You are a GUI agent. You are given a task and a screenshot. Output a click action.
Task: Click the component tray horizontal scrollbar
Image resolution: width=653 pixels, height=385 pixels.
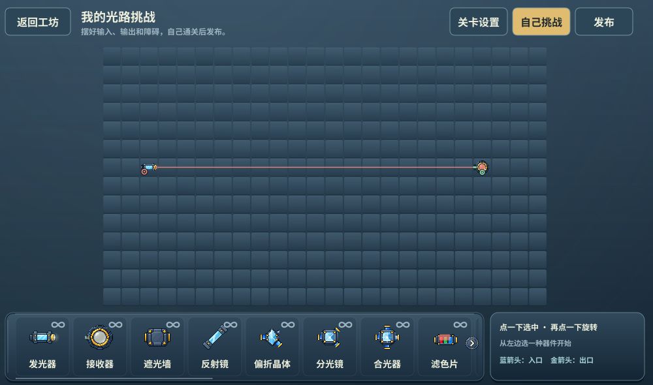click(x=114, y=378)
